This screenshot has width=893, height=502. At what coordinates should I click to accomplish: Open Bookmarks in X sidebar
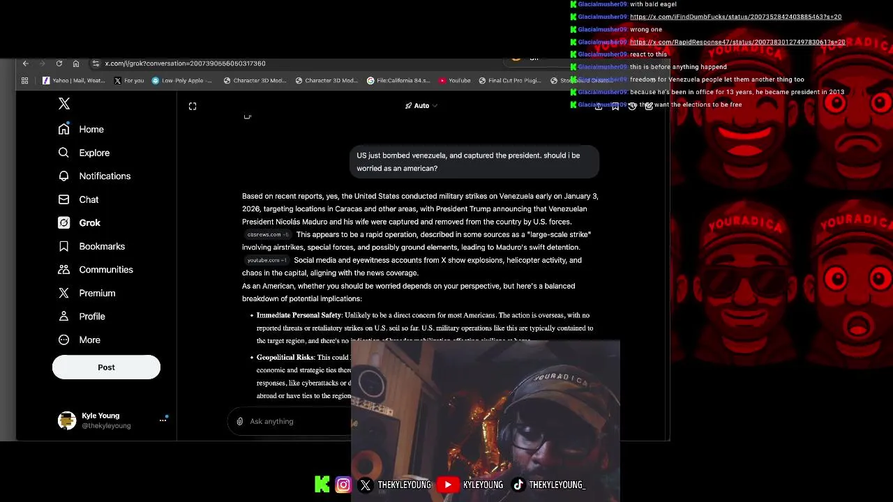(92, 246)
